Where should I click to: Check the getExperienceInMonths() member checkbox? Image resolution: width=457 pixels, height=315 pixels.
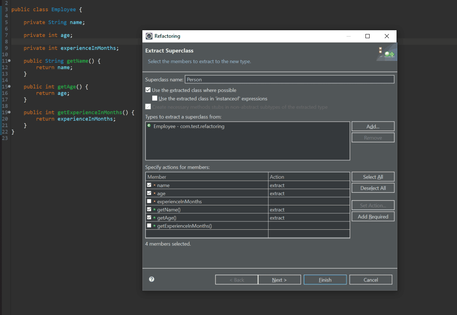[149, 226]
